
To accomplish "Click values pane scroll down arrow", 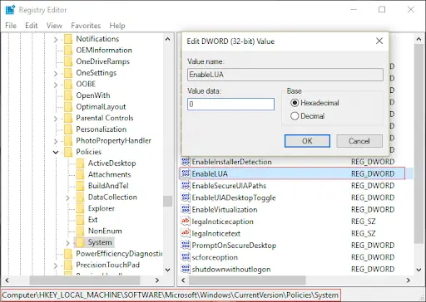I will [419, 270].
